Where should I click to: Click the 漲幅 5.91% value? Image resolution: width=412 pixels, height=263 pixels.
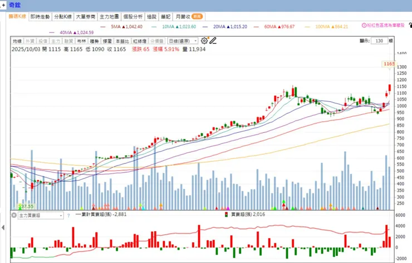166,49
